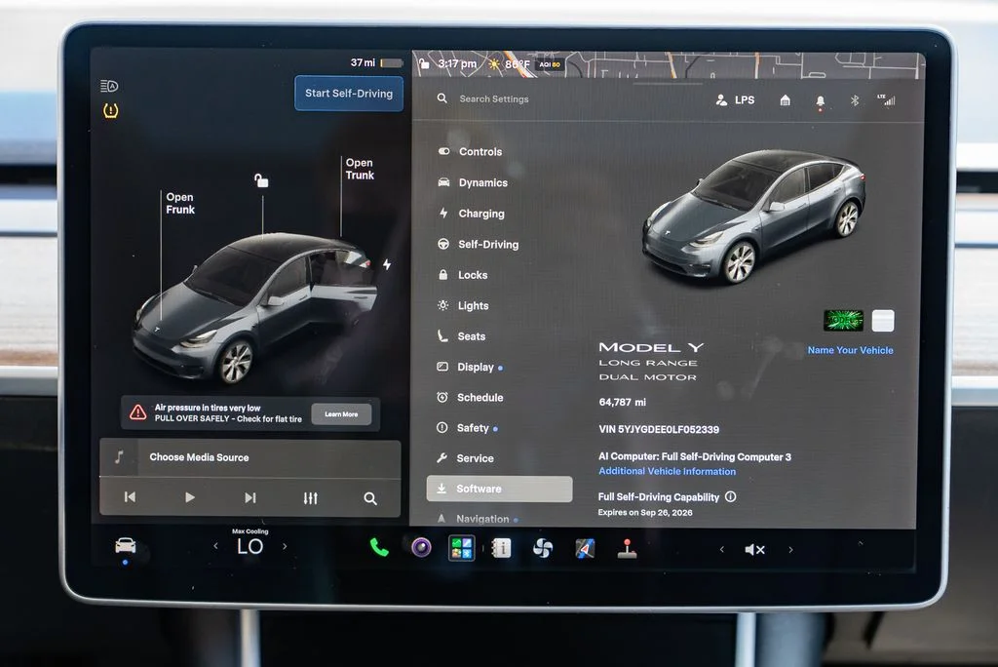This screenshot has width=998, height=667.
Task: Play the media
Action: click(x=190, y=497)
